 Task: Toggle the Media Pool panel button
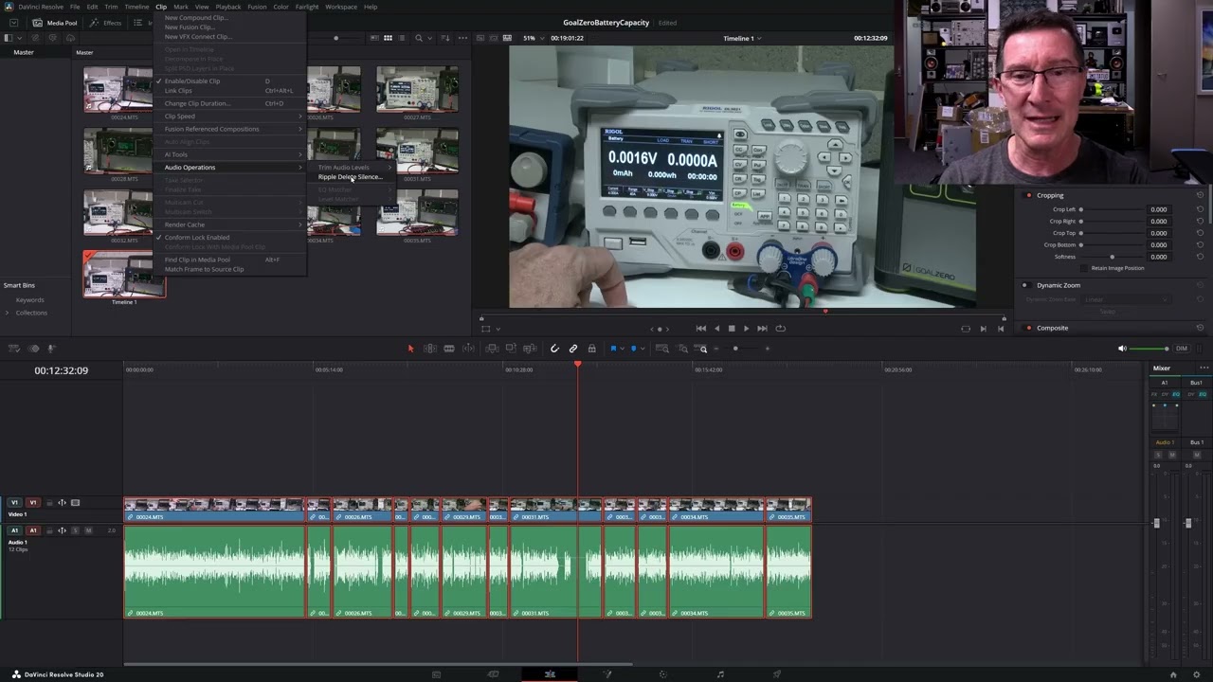coord(55,23)
